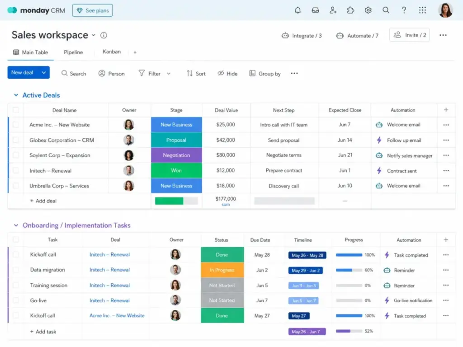Click Kickoff call 100% progress bar (May 28)
The image size is (463, 347).
(349, 255)
